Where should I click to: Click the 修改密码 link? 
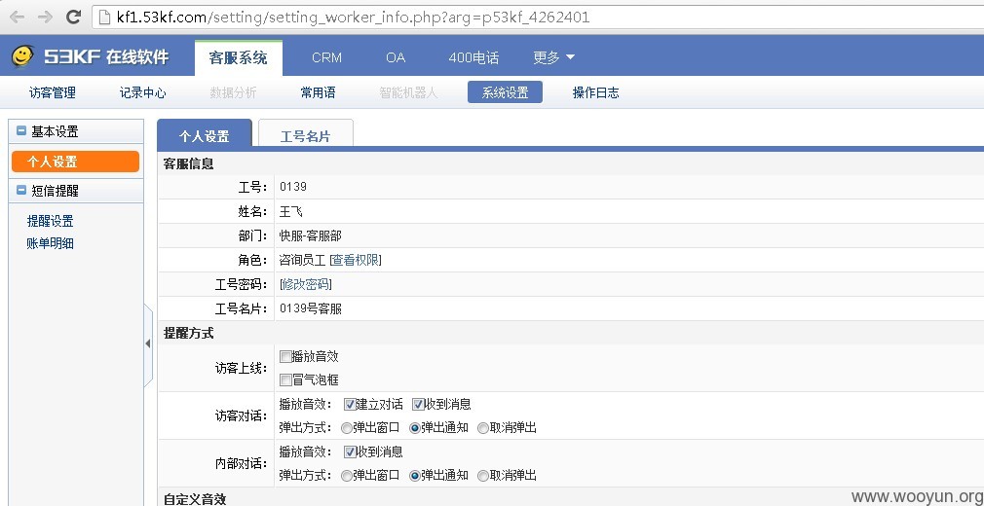point(306,285)
